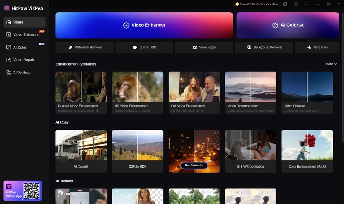344x204 pixels.
Task: Click the vertical scrollbar on the right
Action: [343, 77]
